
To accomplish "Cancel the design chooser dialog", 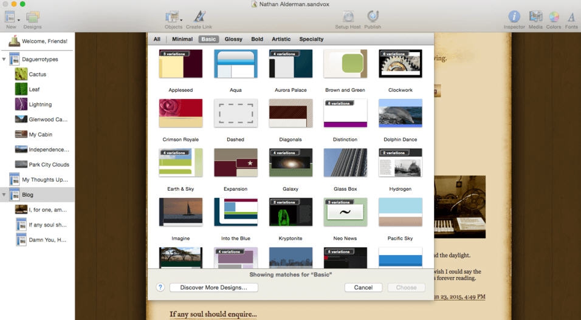I will click(x=363, y=287).
